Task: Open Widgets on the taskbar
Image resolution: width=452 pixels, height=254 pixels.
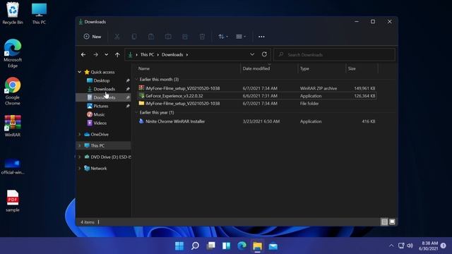Action: 226,246
